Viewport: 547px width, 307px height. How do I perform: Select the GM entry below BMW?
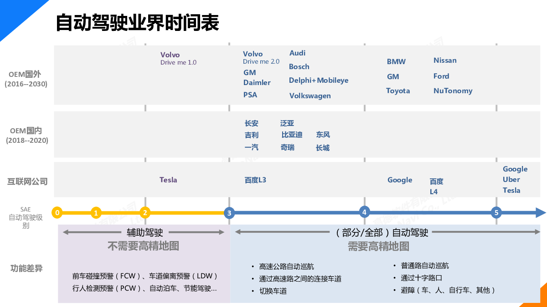(393, 77)
